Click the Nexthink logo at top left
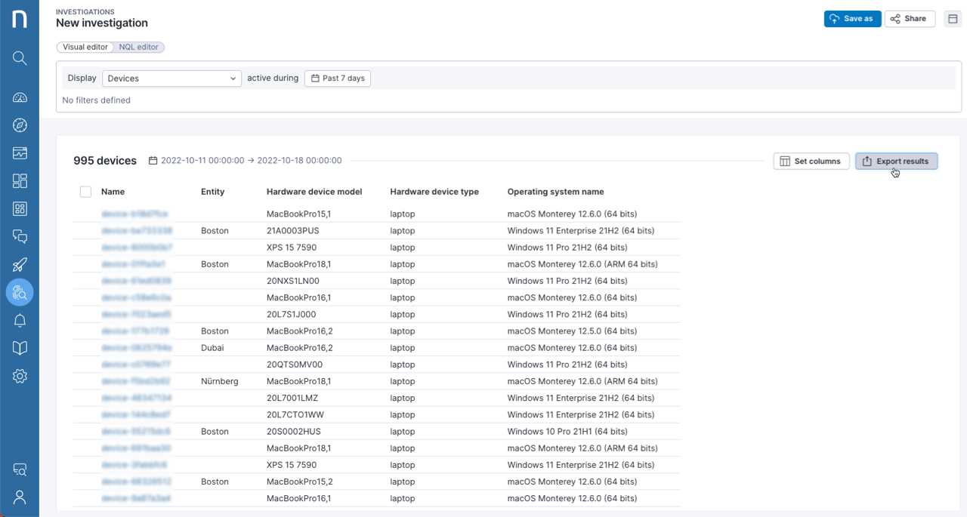This screenshot has height=517, width=967. (x=20, y=19)
